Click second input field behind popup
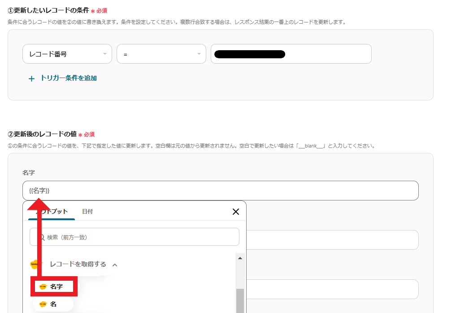 coord(332,240)
